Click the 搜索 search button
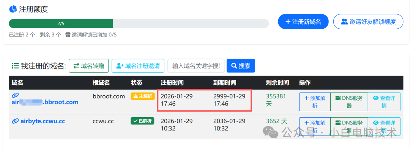410x149 pixels. click(241, 66)
